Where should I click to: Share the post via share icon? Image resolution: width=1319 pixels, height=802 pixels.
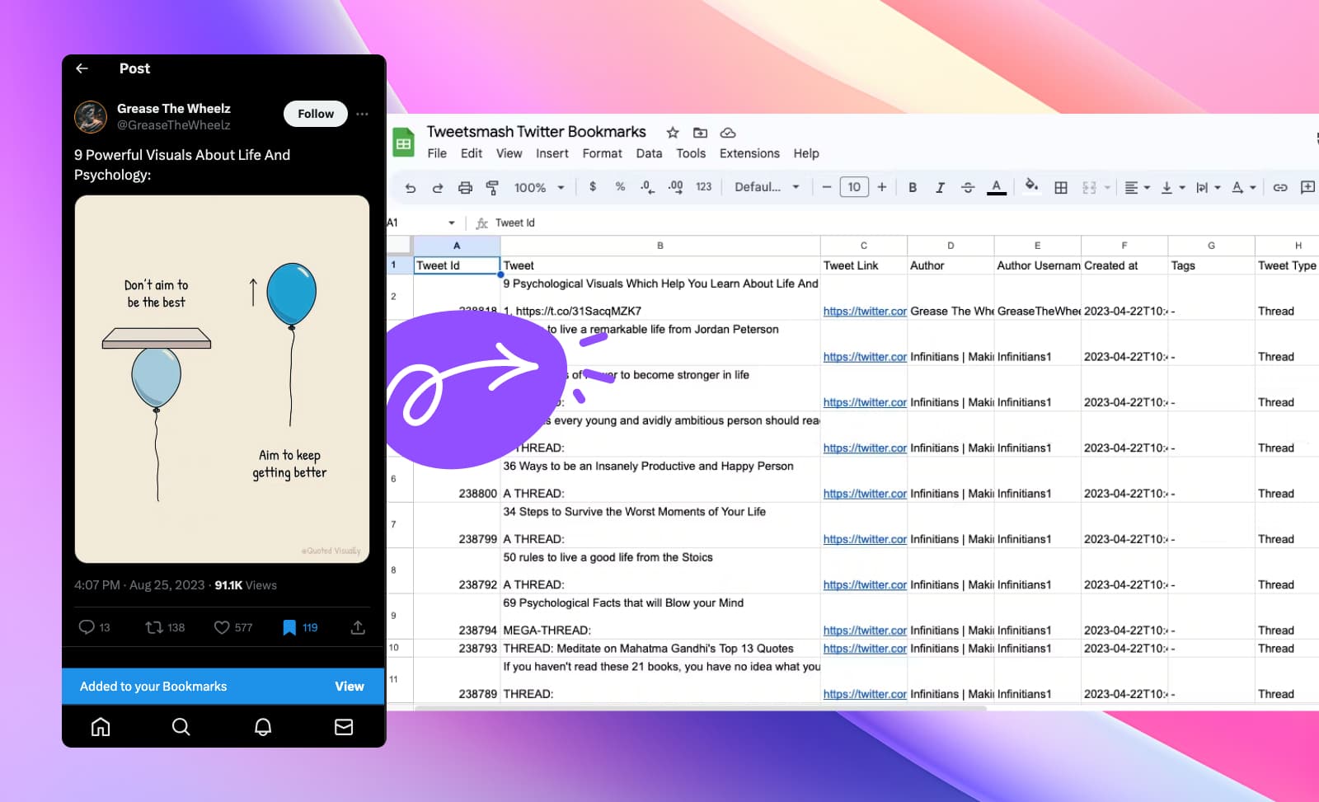point(358,627)
